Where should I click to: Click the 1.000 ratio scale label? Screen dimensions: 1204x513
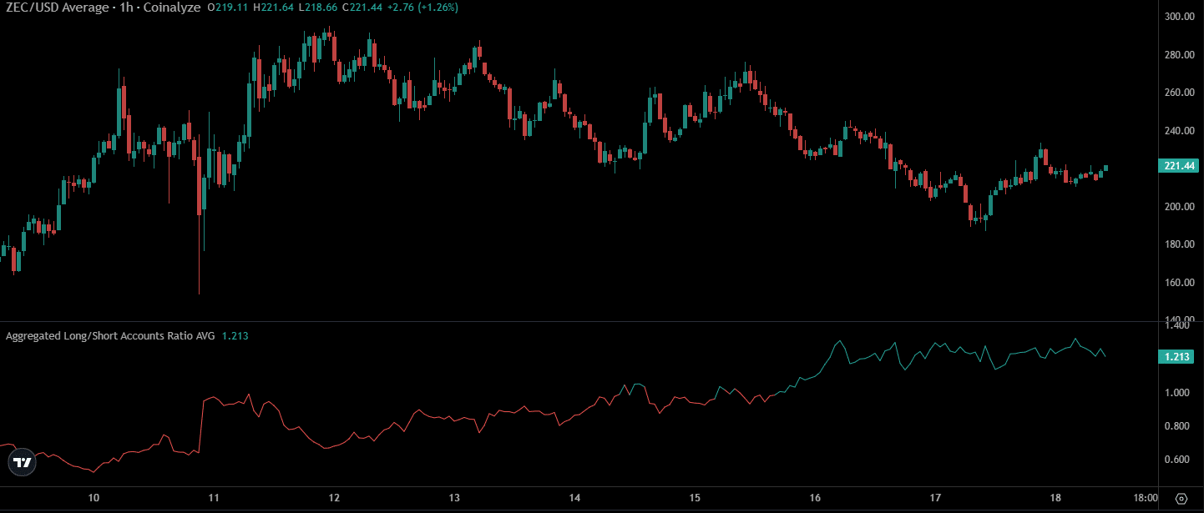tap(1178, 393)
